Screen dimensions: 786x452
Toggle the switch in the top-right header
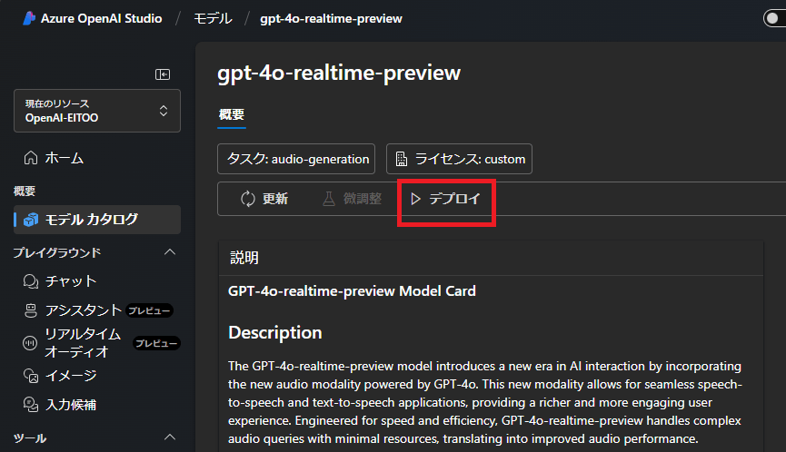(774, 18)
